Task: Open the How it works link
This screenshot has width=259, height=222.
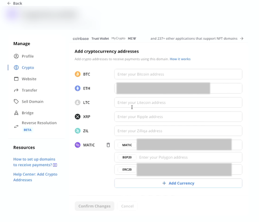Action: [x=180, y=59]
